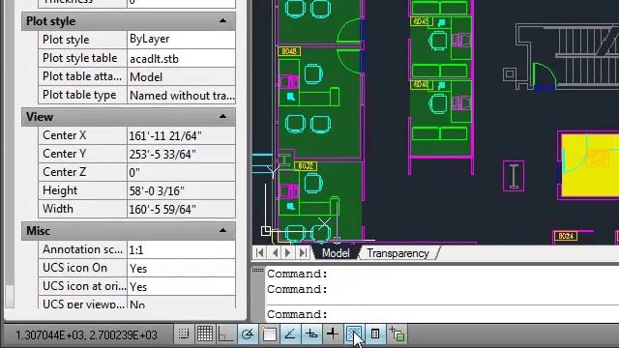Collapse the Misc section

(222, 230)
